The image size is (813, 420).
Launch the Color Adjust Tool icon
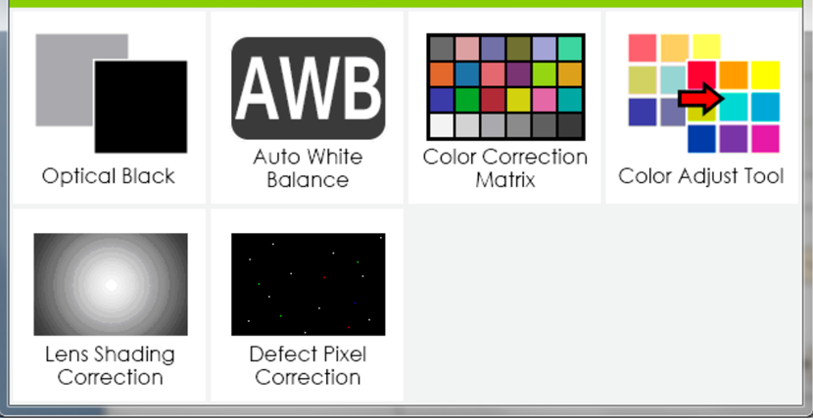(702, 93)
